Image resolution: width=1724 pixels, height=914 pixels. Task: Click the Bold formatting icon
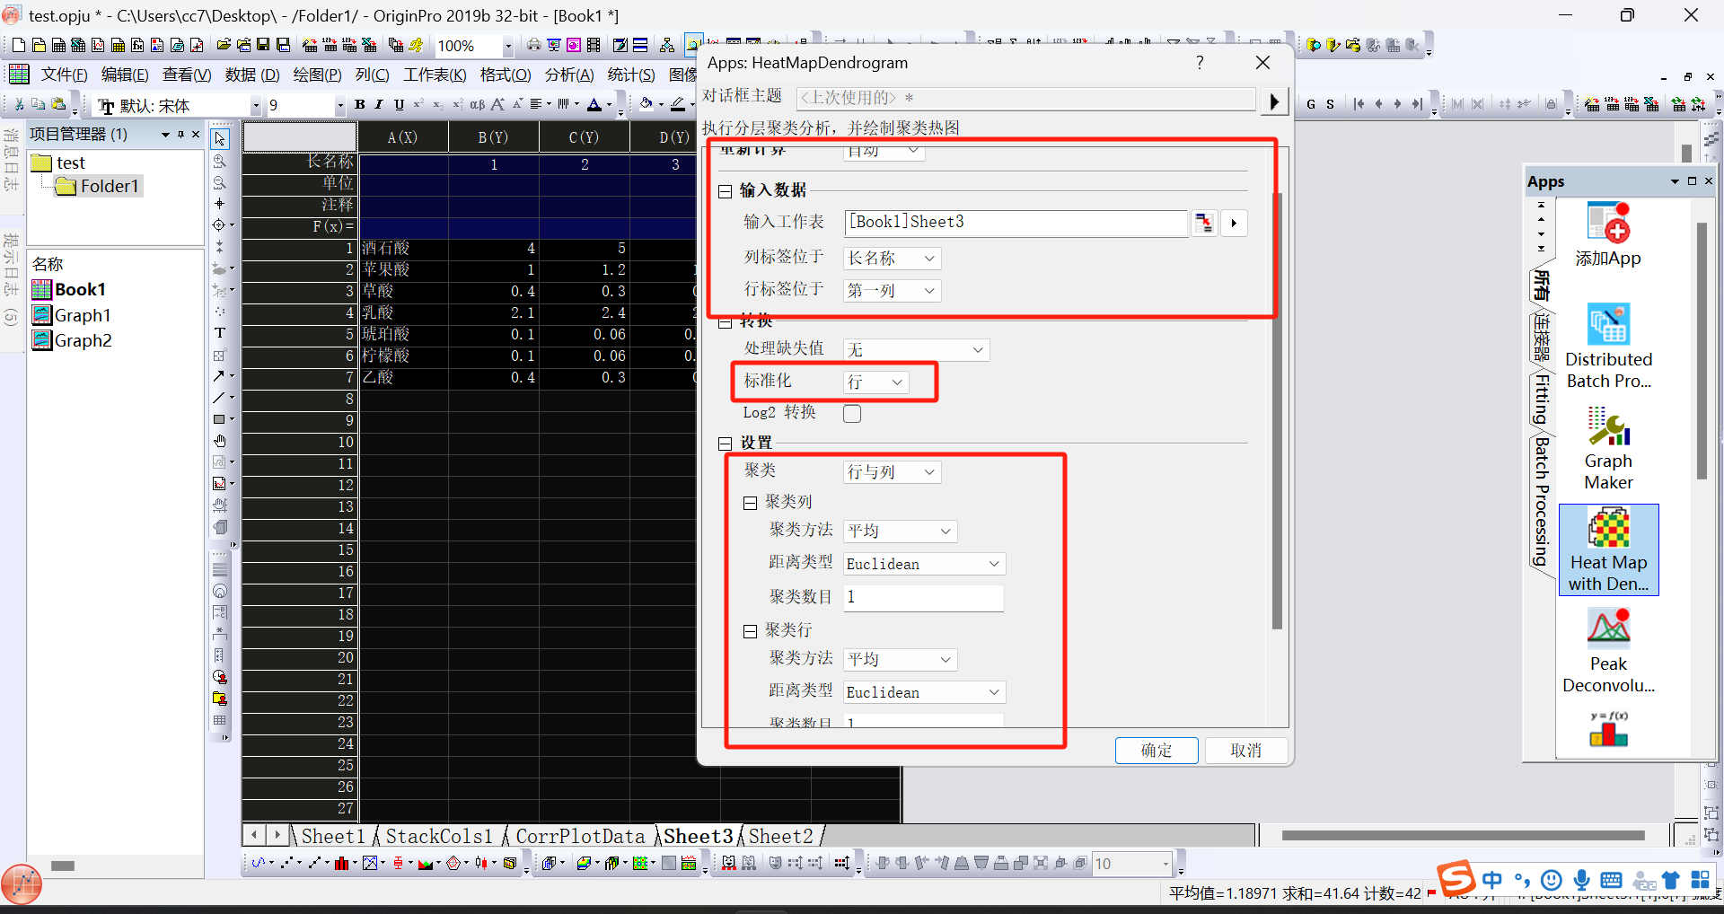(359, 105)
